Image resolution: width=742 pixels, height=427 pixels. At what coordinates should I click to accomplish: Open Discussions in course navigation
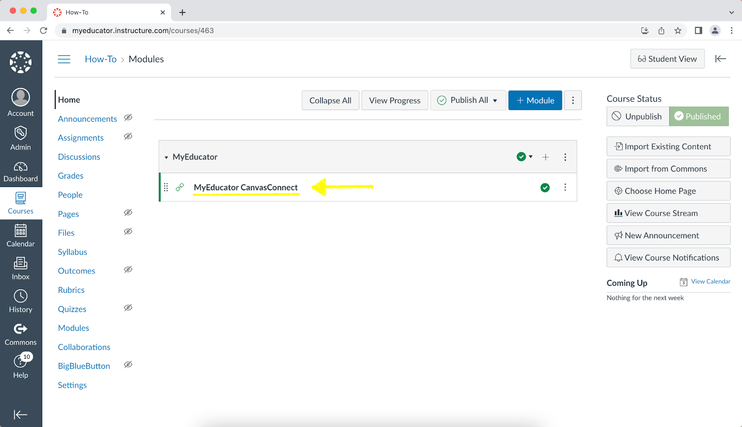tap(79, 157)
